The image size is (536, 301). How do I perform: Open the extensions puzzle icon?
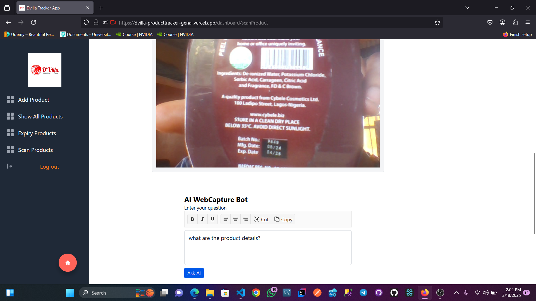pos(515,23)
